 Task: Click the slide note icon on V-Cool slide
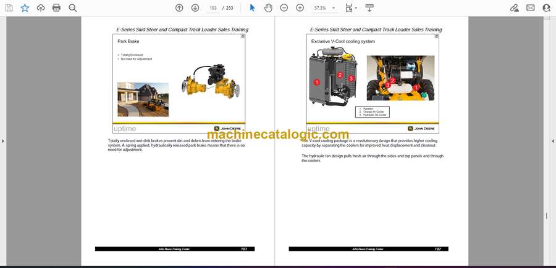(x=437, y=36)
